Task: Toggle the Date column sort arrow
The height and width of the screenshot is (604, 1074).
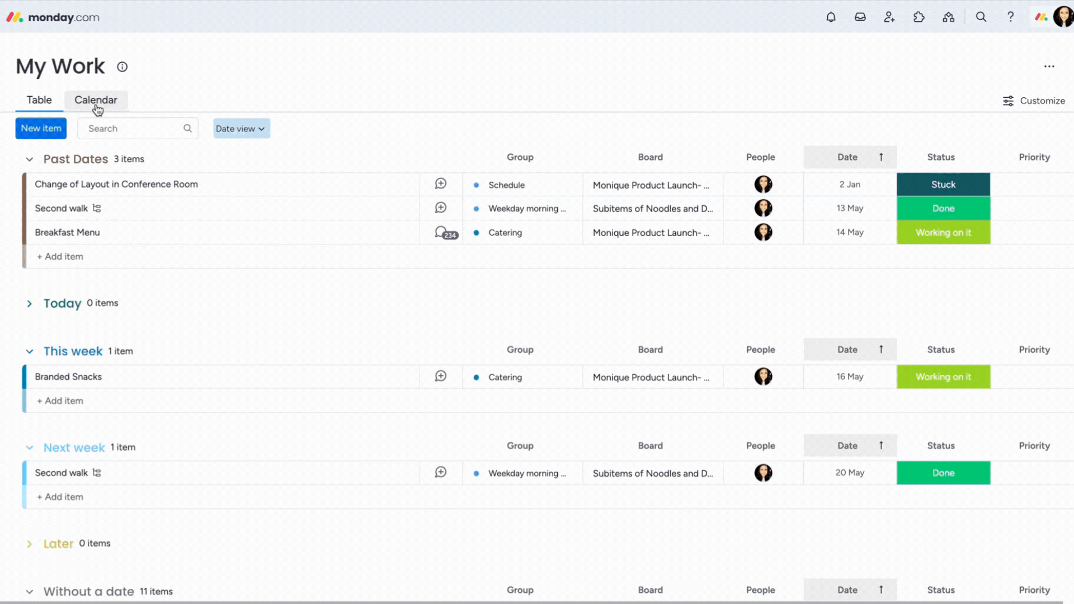Action: click(x=880, y=157)
